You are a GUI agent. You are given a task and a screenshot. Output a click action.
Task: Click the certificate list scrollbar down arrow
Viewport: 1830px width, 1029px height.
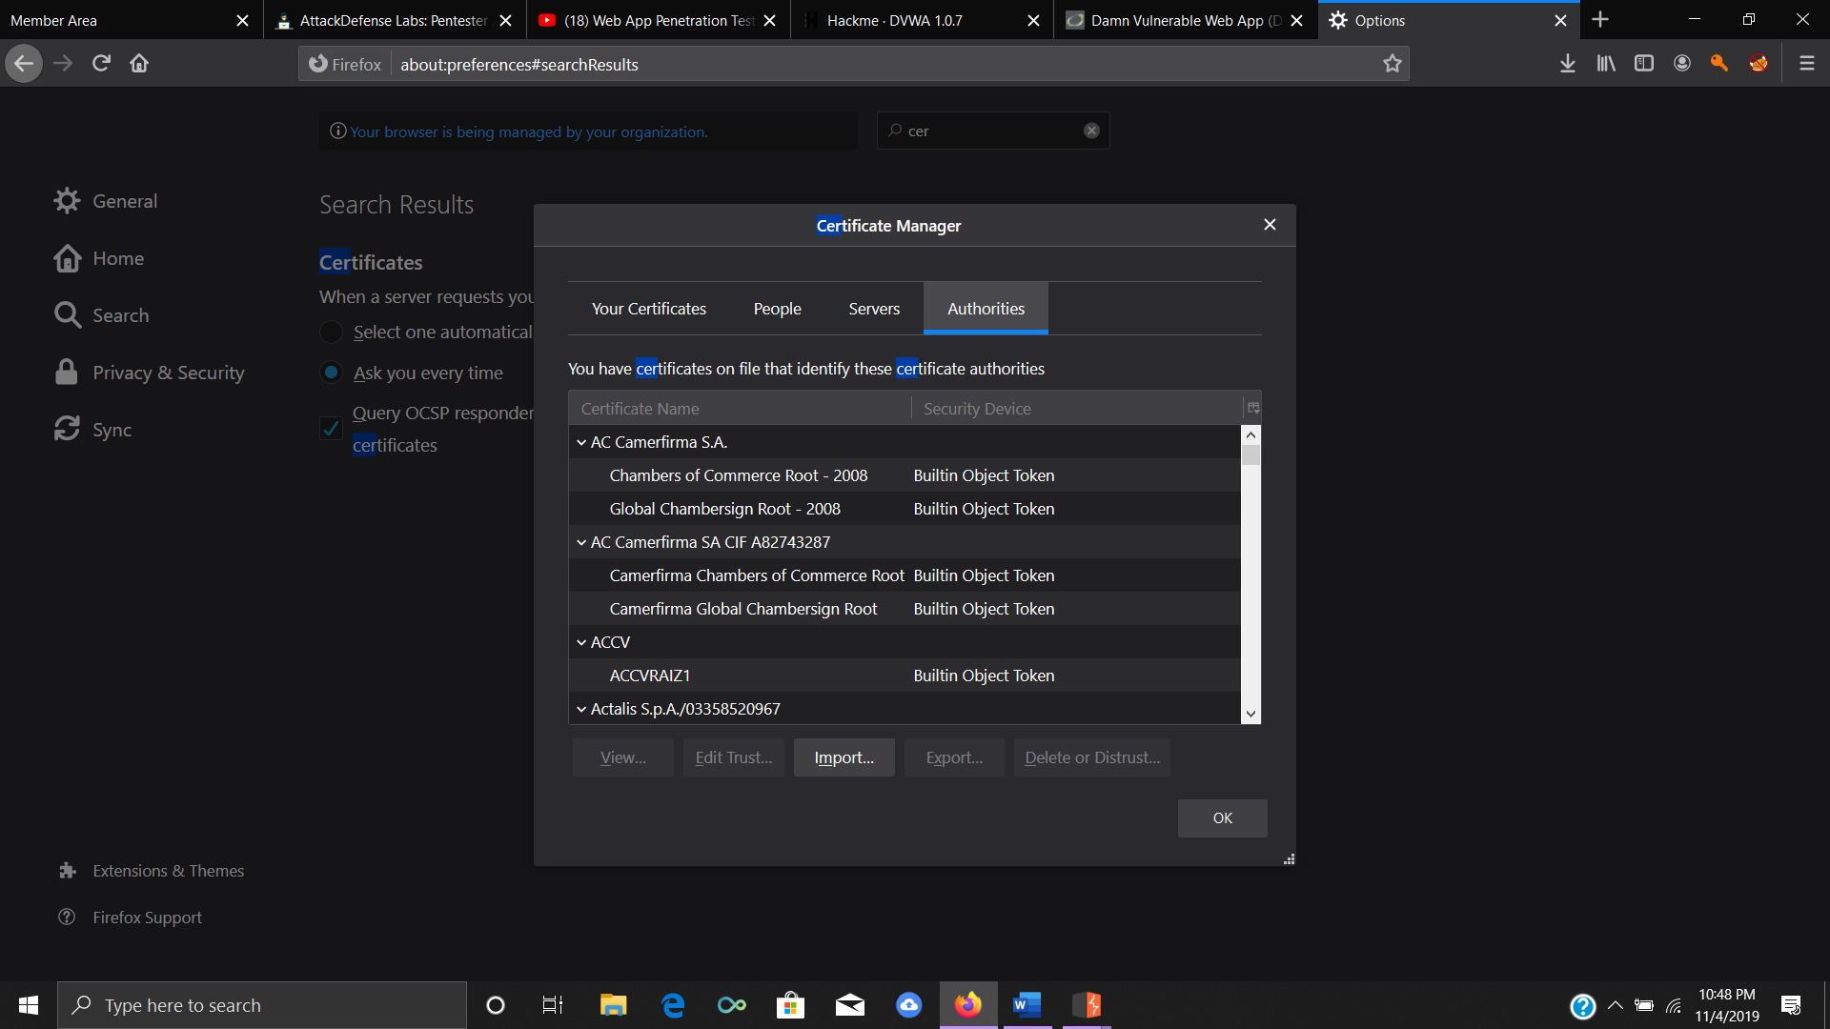[1251, 714]
